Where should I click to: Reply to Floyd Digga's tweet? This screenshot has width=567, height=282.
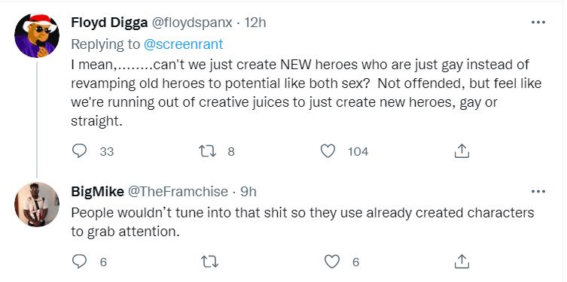(x=79, y=151)
